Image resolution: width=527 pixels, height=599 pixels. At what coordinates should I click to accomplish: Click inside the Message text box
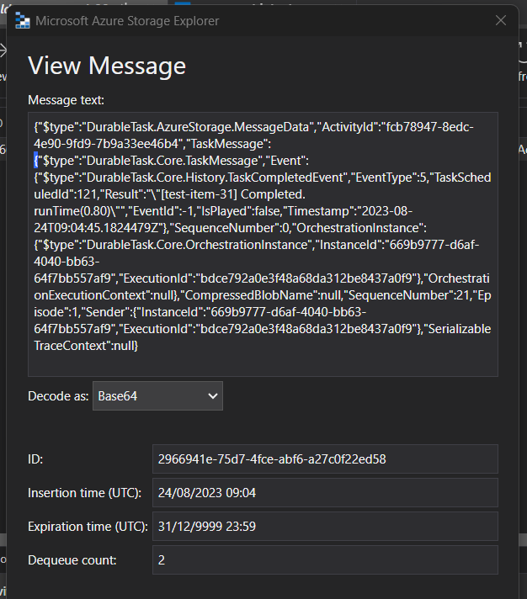(x=263, y=245)
